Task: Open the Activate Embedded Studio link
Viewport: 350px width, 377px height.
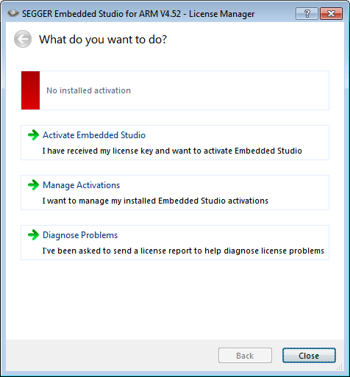Action: click(x=94, y=135)
